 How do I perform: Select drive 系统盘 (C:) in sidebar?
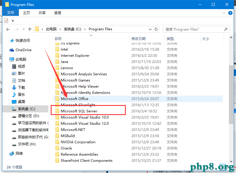click(x=26, y=109)
